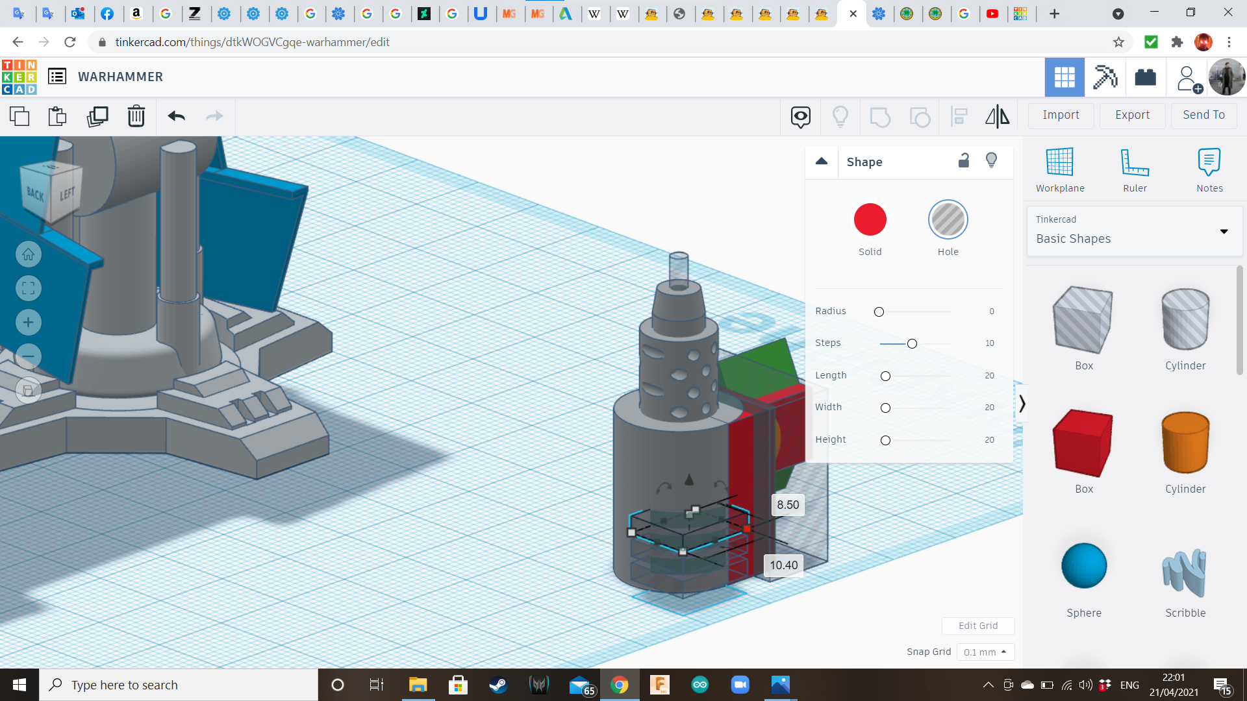
Task: Go to Tinkercad home logo
Action: pos(19,77)
